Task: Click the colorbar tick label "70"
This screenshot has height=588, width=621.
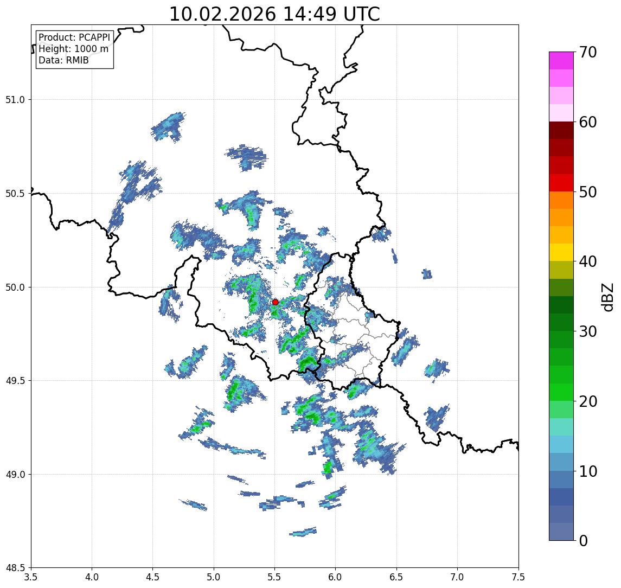Action: pyautogui.click(x=587, y=52)
